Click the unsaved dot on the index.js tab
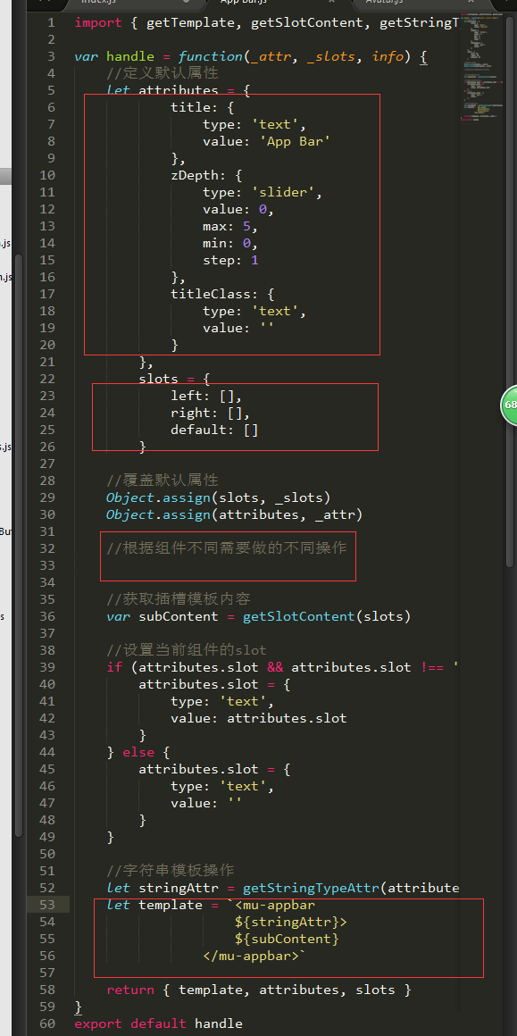 pyautogui.click(x=185, y=3)
